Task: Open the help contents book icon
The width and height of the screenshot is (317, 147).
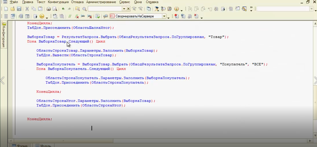Action: tap(170, 9)
